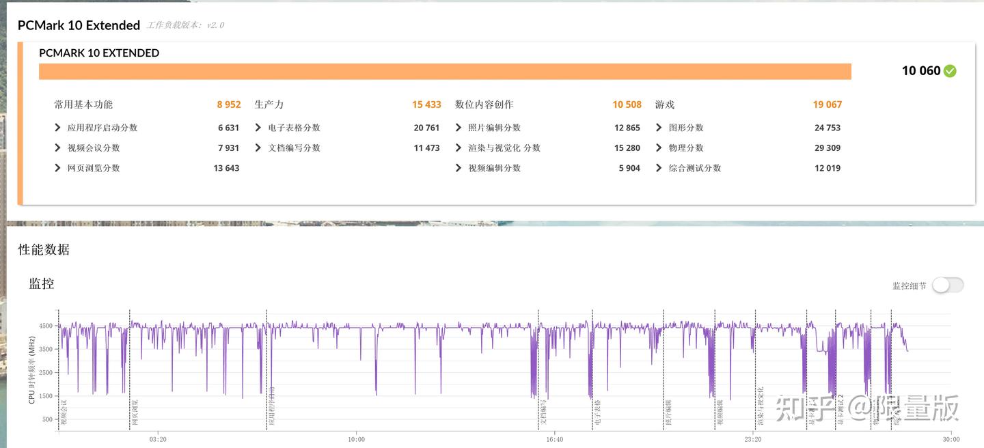984x448 pixels.
Task: Click the 13 643 web browsing value
Action: (226, 168)
